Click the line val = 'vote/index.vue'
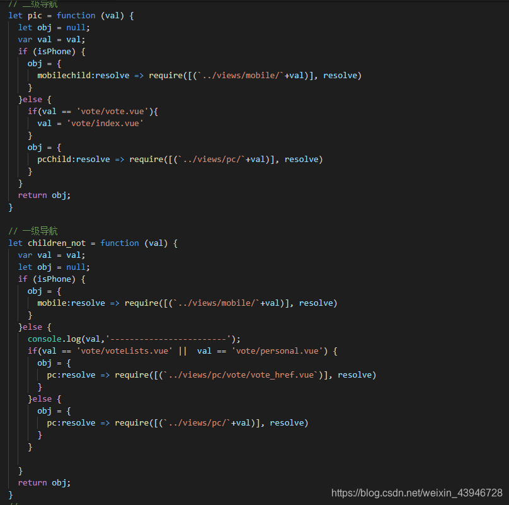This screenshot has height=505, width=509. pyautogui.click(x=90, y=124)
